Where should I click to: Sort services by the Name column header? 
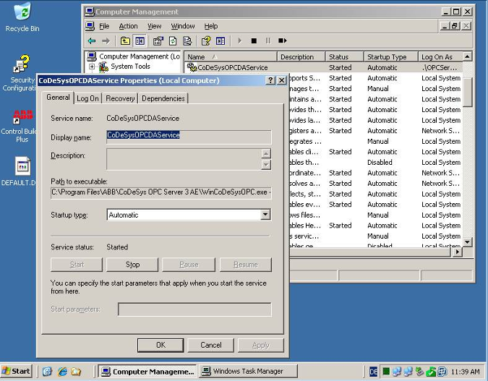pos(230,57)
